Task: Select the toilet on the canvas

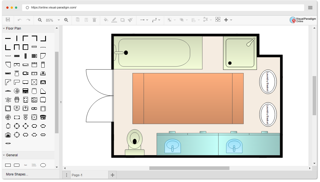Action: [x=135, y=142]
